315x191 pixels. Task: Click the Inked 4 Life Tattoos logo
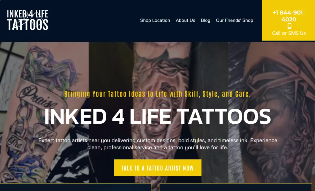(x=28, y=20)
